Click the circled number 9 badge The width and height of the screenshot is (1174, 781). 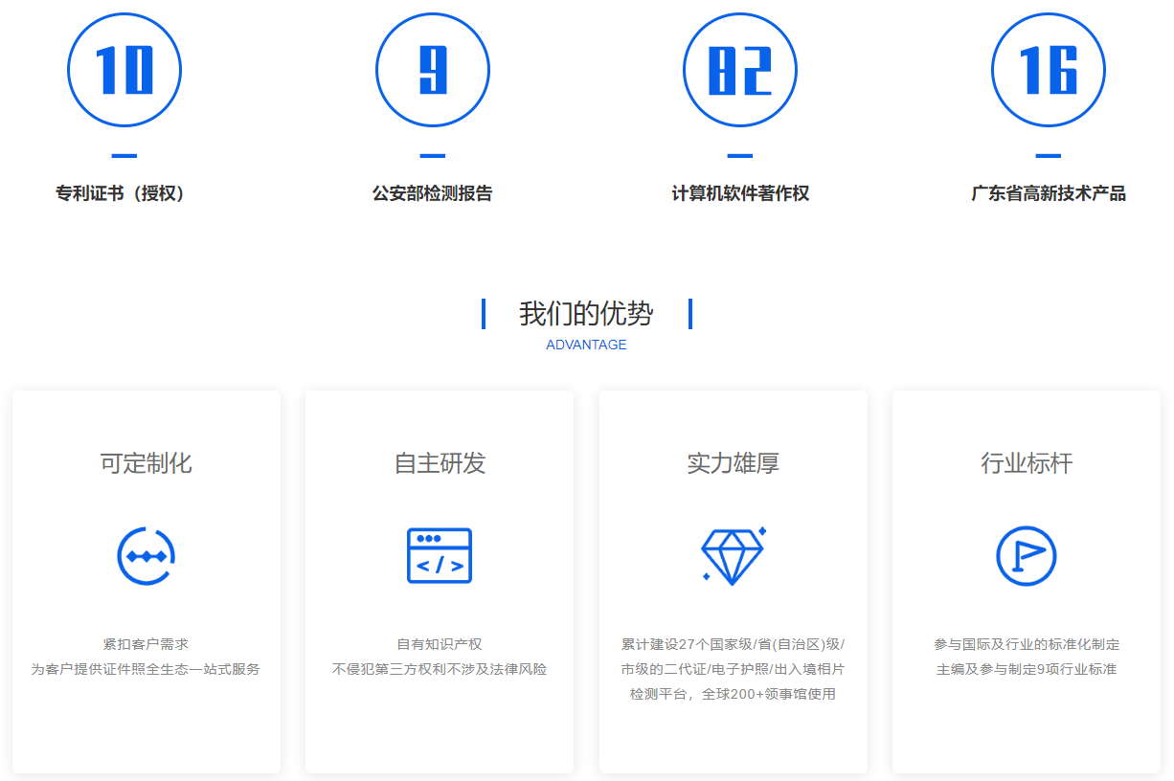[433, 70]
